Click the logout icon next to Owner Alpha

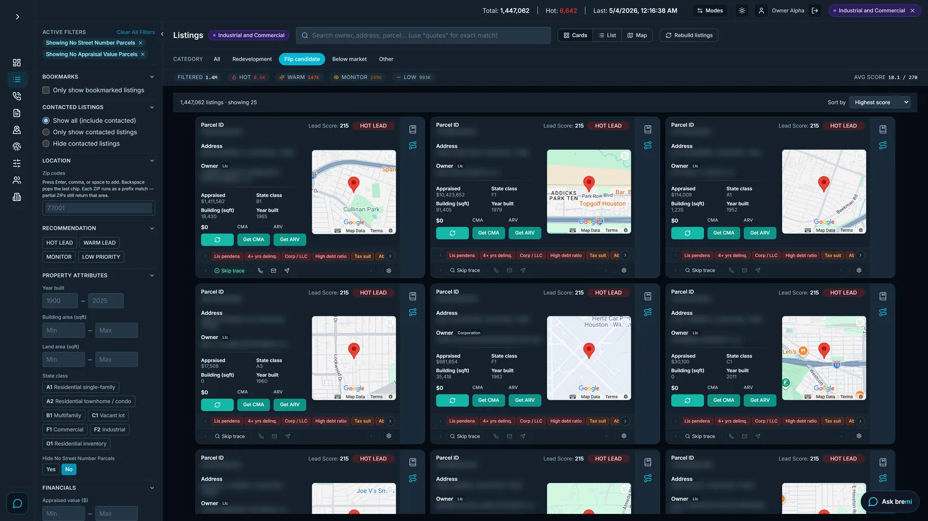pos(815,10)
